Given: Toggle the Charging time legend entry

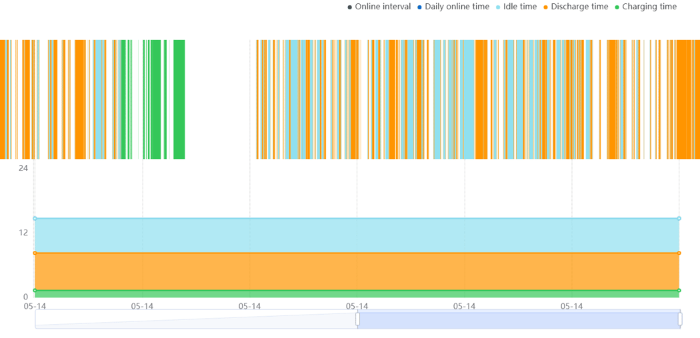Looking at the screenshot, I should [645, 7].
